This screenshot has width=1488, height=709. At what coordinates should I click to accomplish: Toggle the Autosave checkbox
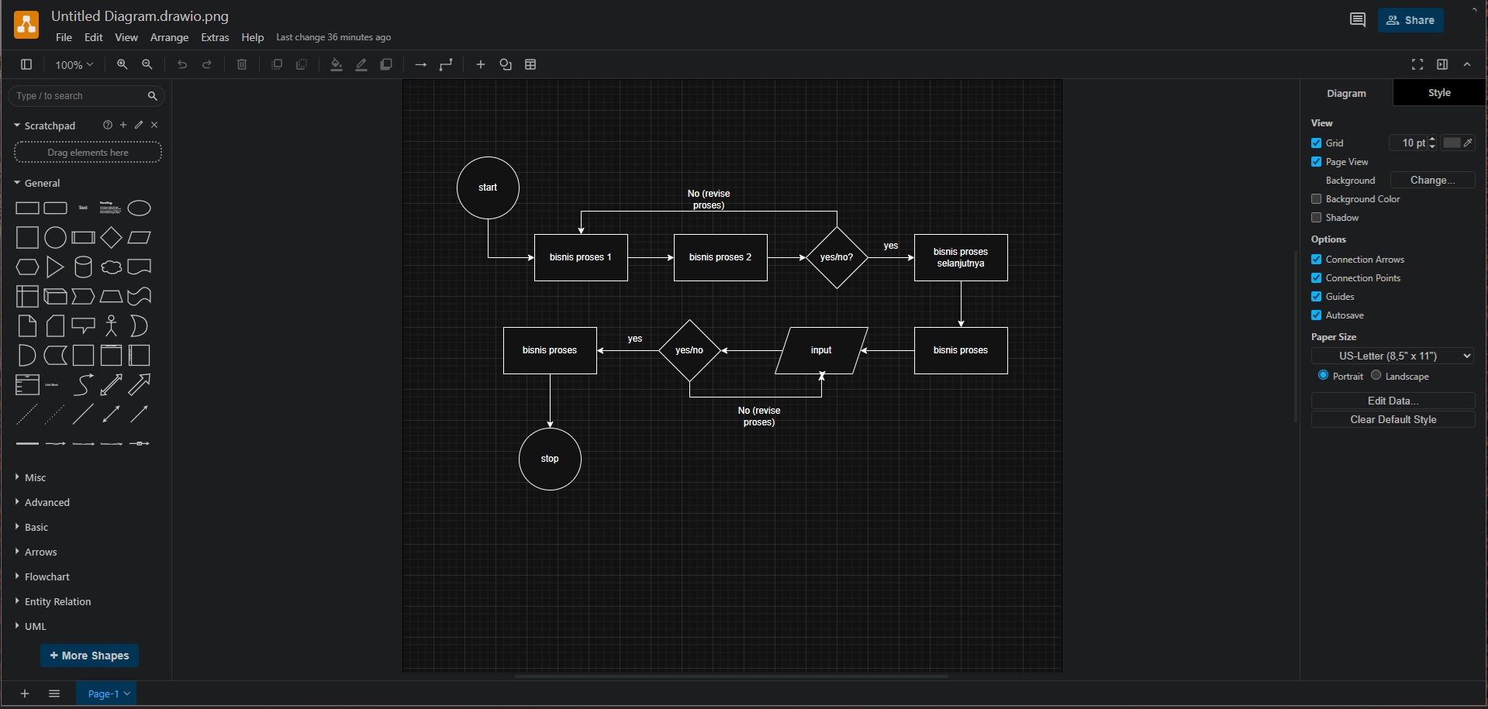[1316, 315]
